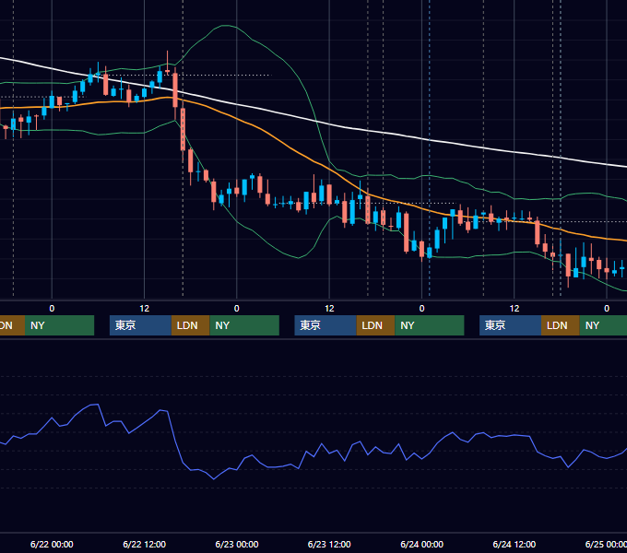The width and height of the screenshot is (627, 553).
Task: Click the 6/23 12:00 date label
Action: [329, 544]
